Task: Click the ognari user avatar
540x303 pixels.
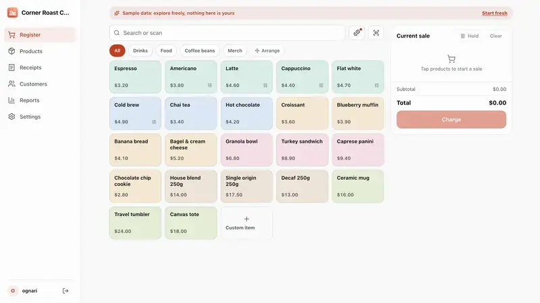Action: [x=13, y=291]
